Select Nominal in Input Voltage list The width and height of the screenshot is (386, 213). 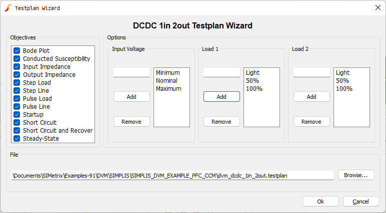[166, 81]
